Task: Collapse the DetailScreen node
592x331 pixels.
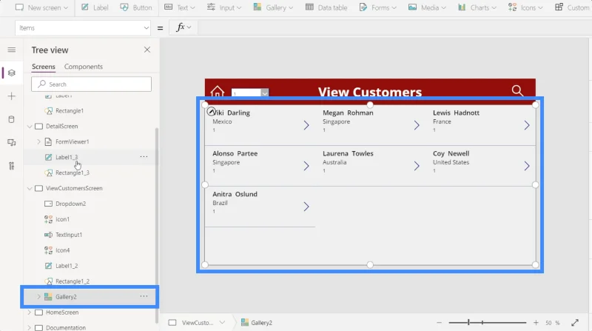Action: 30,127
